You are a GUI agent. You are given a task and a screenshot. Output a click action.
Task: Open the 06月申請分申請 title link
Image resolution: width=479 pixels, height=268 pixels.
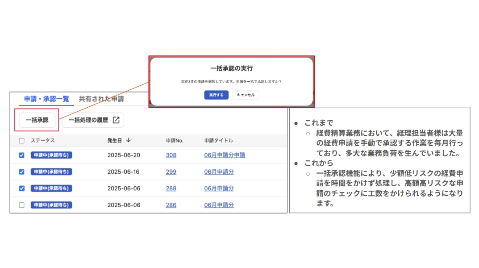pos(225,155)
